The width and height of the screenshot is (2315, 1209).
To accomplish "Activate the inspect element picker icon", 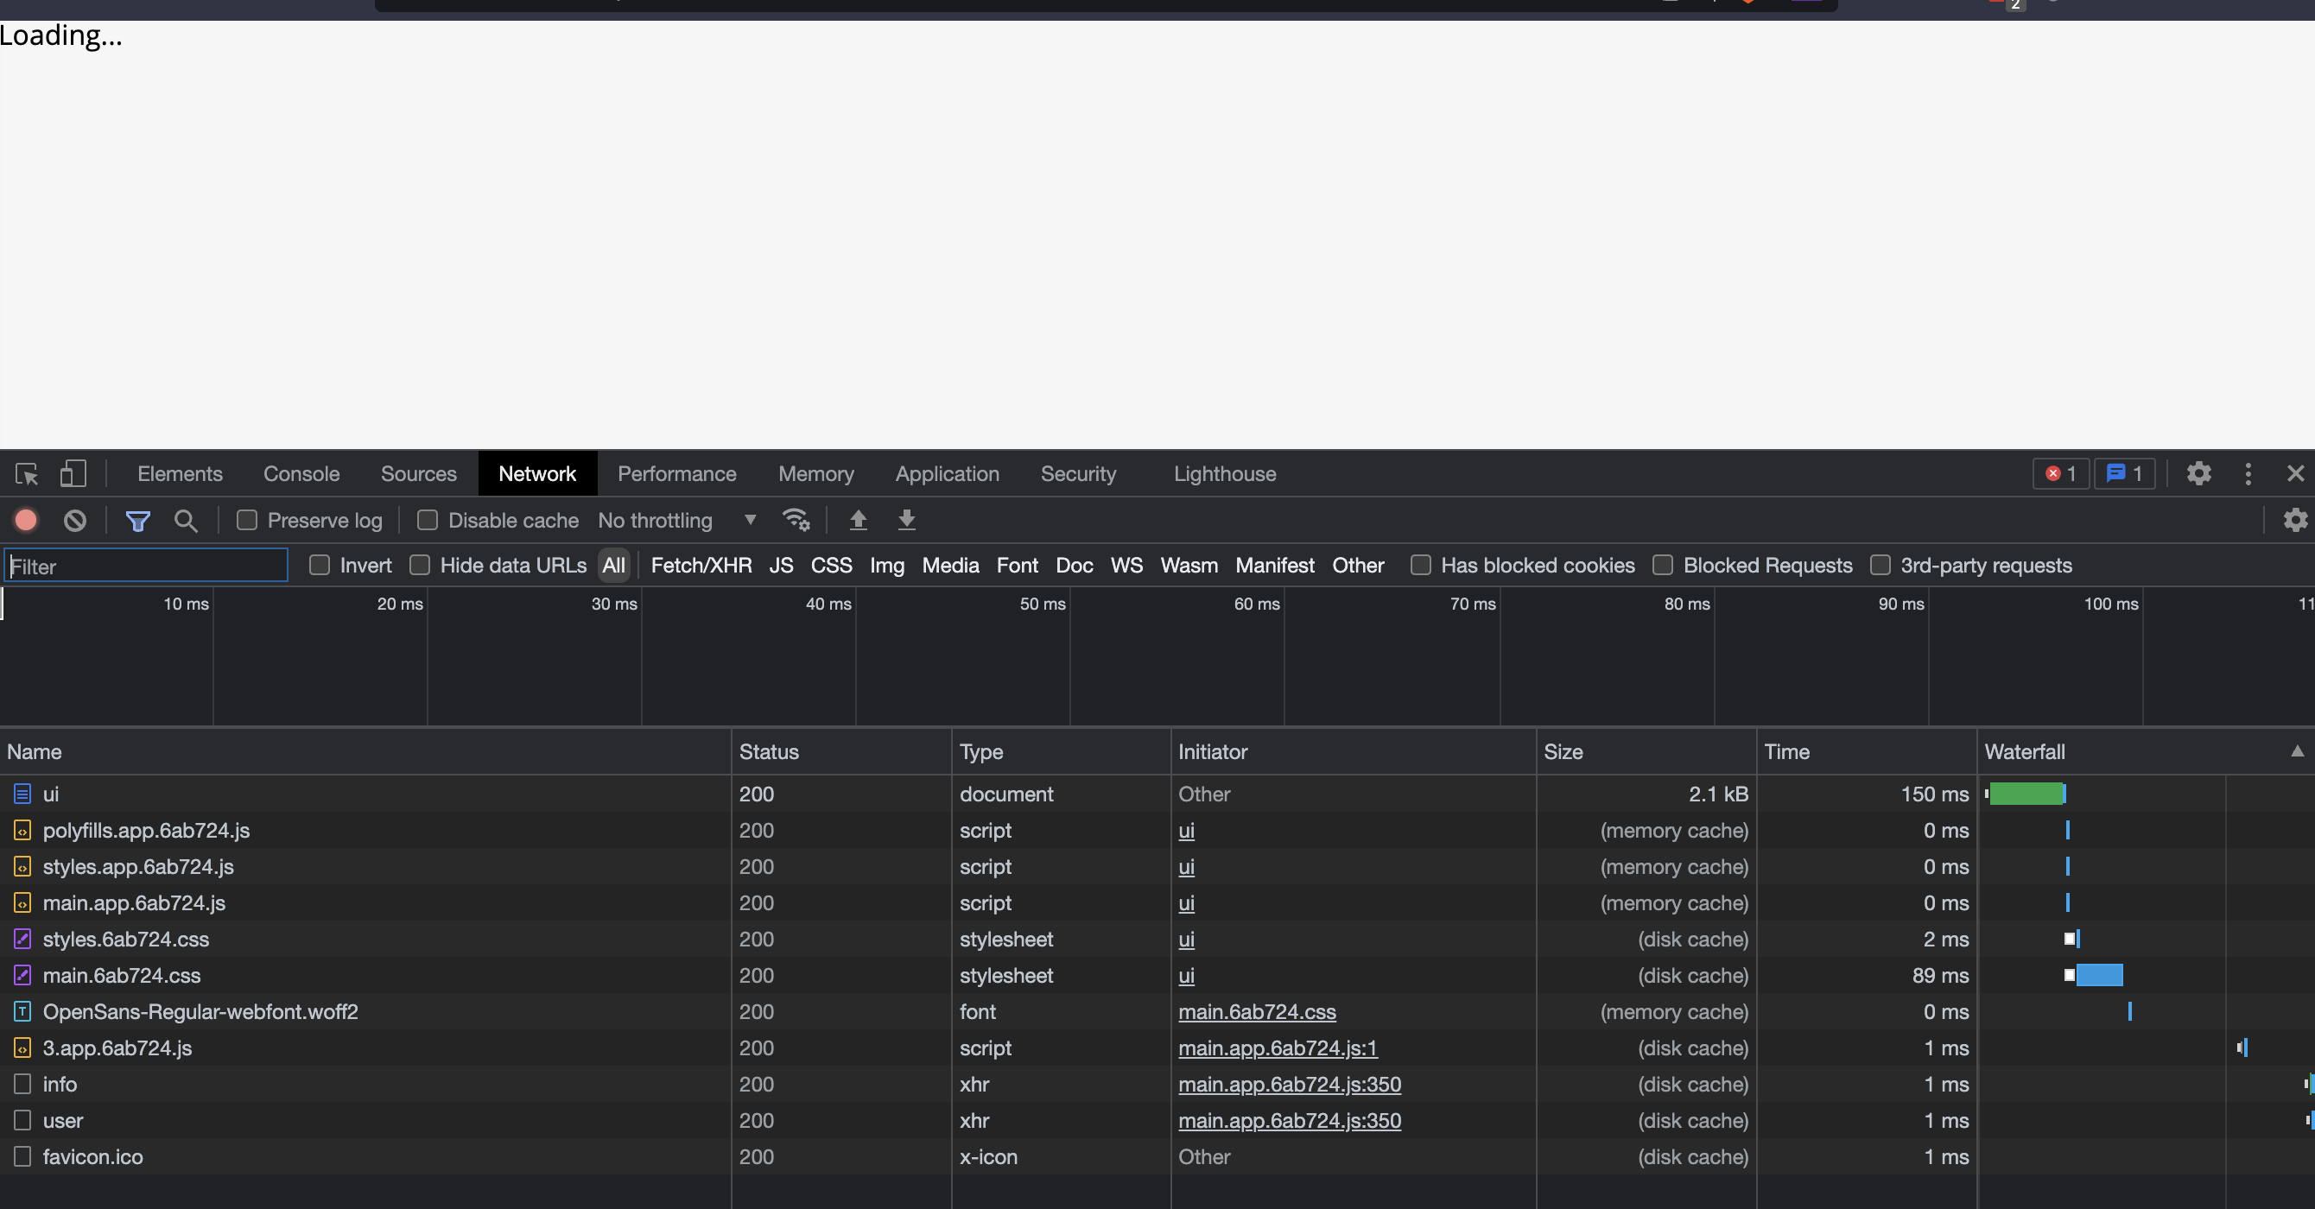I will (26, 473).
